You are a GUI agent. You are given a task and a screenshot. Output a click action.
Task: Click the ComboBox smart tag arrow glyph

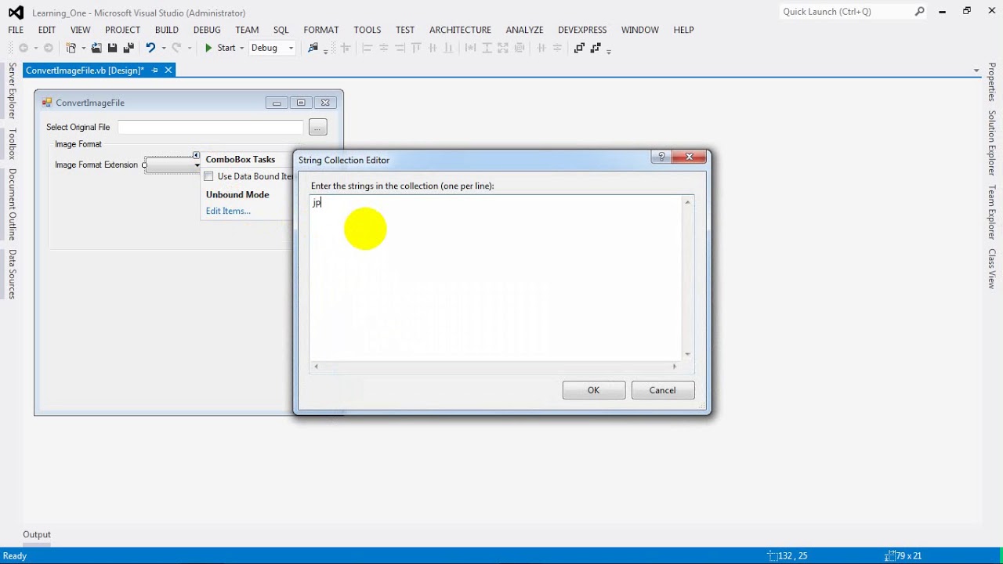point(196,155)
